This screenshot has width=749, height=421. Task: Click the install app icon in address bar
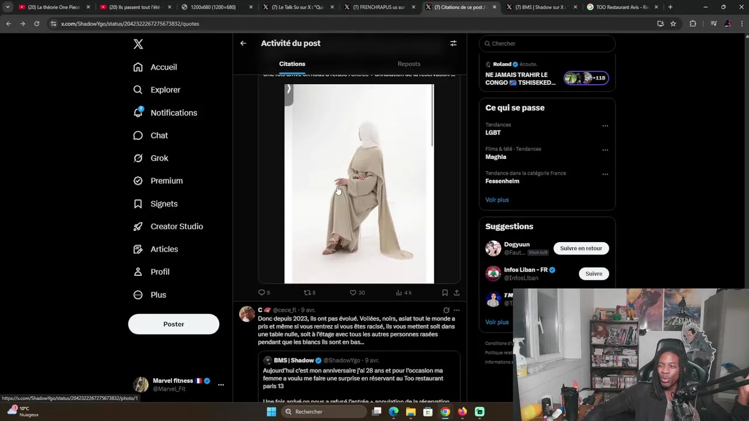click(660, 24)
